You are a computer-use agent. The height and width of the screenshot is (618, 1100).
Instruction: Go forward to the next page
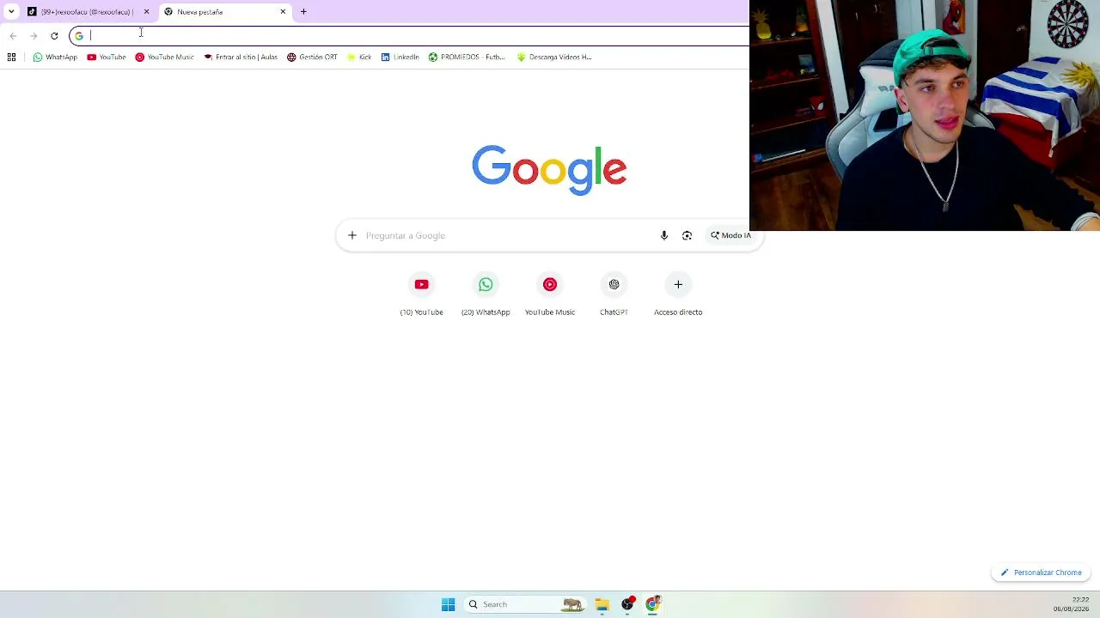pyautogui.click(x=34, y=36)
